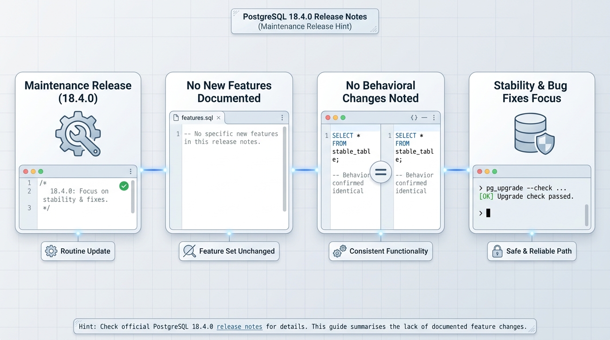
Task: Click the PostgreSQL 18.4.0 Release Notes title box
Action: click(305, 21)
